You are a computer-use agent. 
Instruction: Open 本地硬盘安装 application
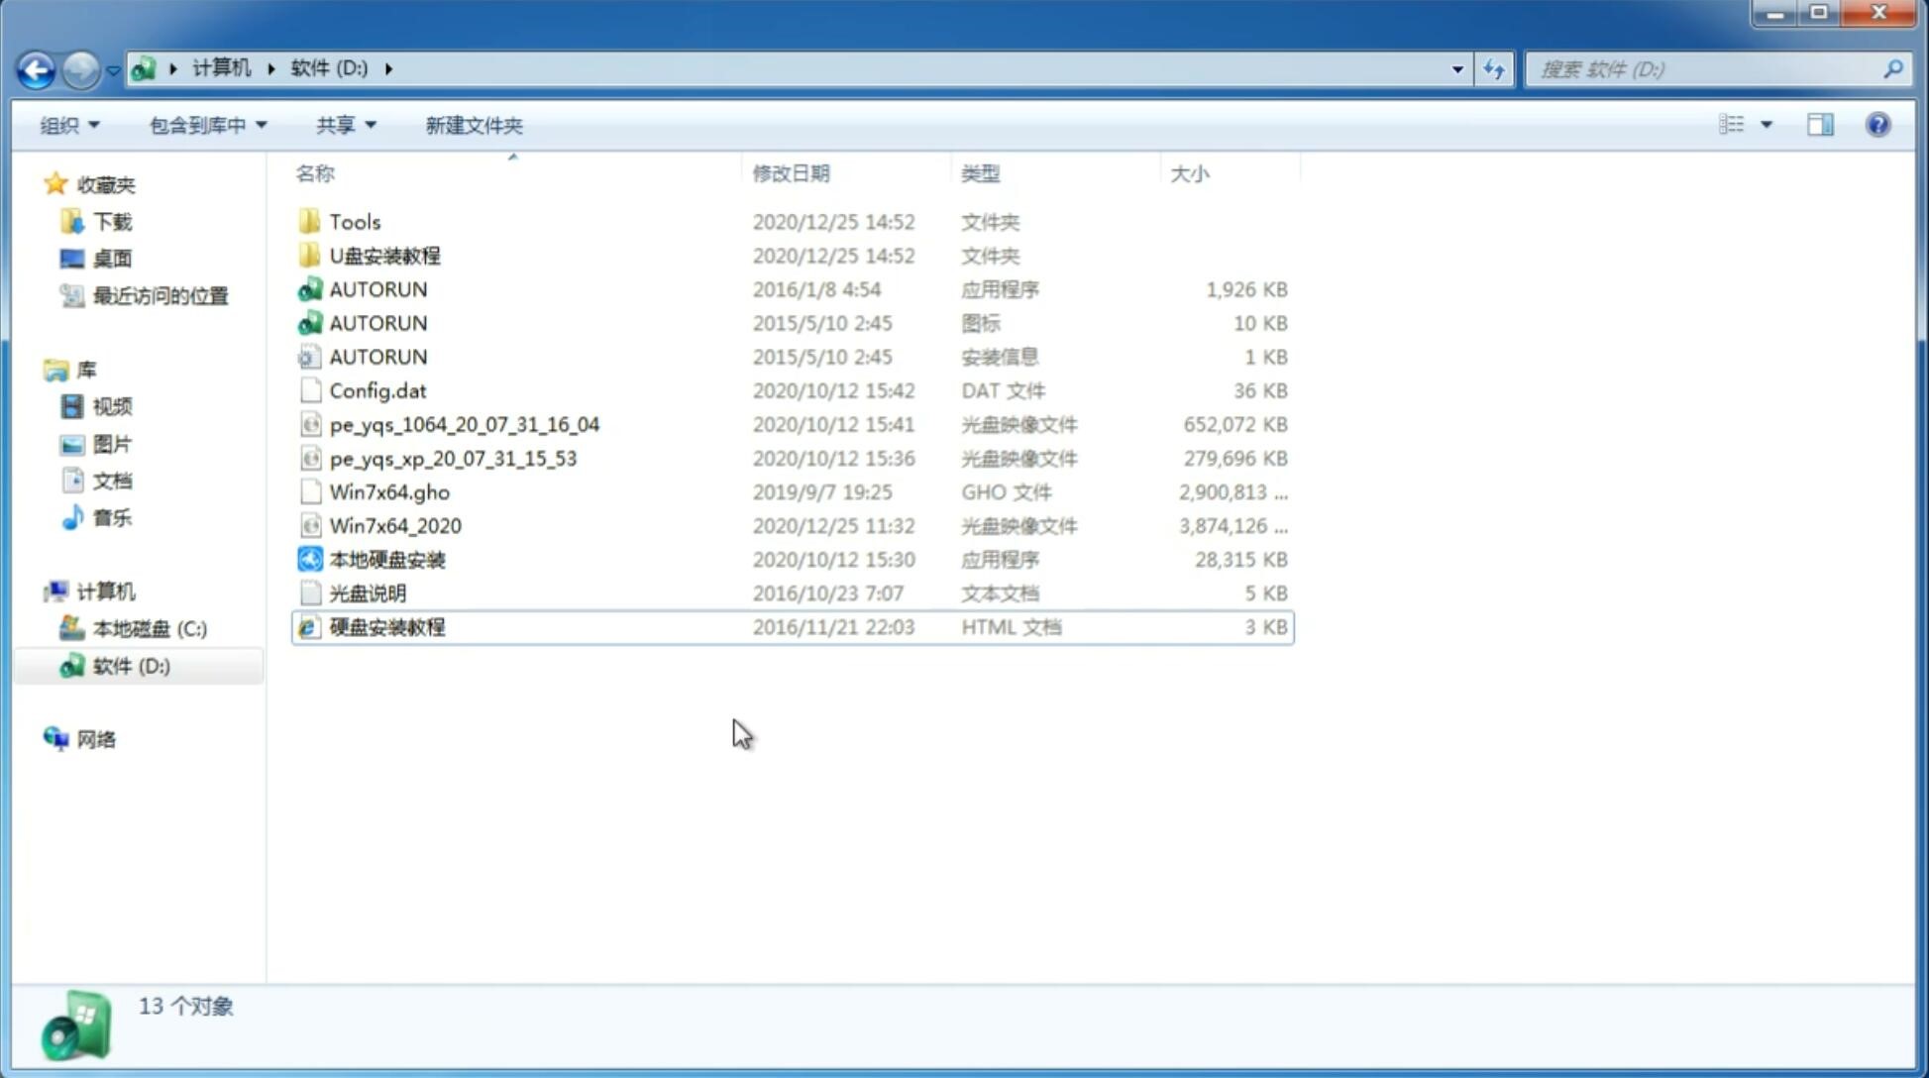pyautogui.click(x=386, y=559)
